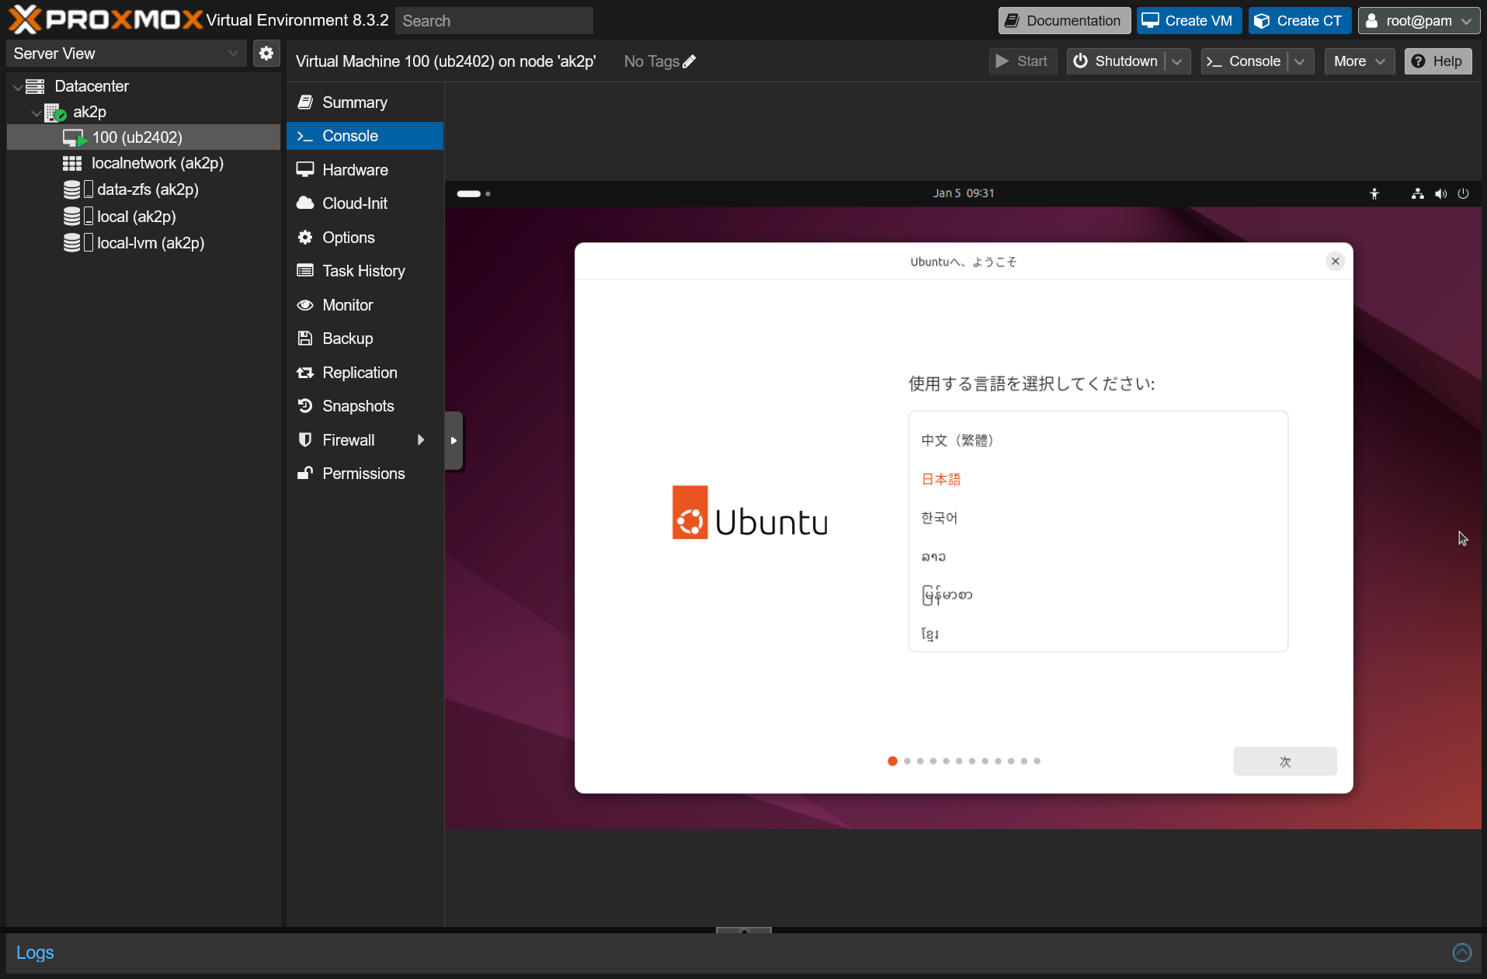
Task: Collapse the ak2p node expander
Action: tap(36, 113)
